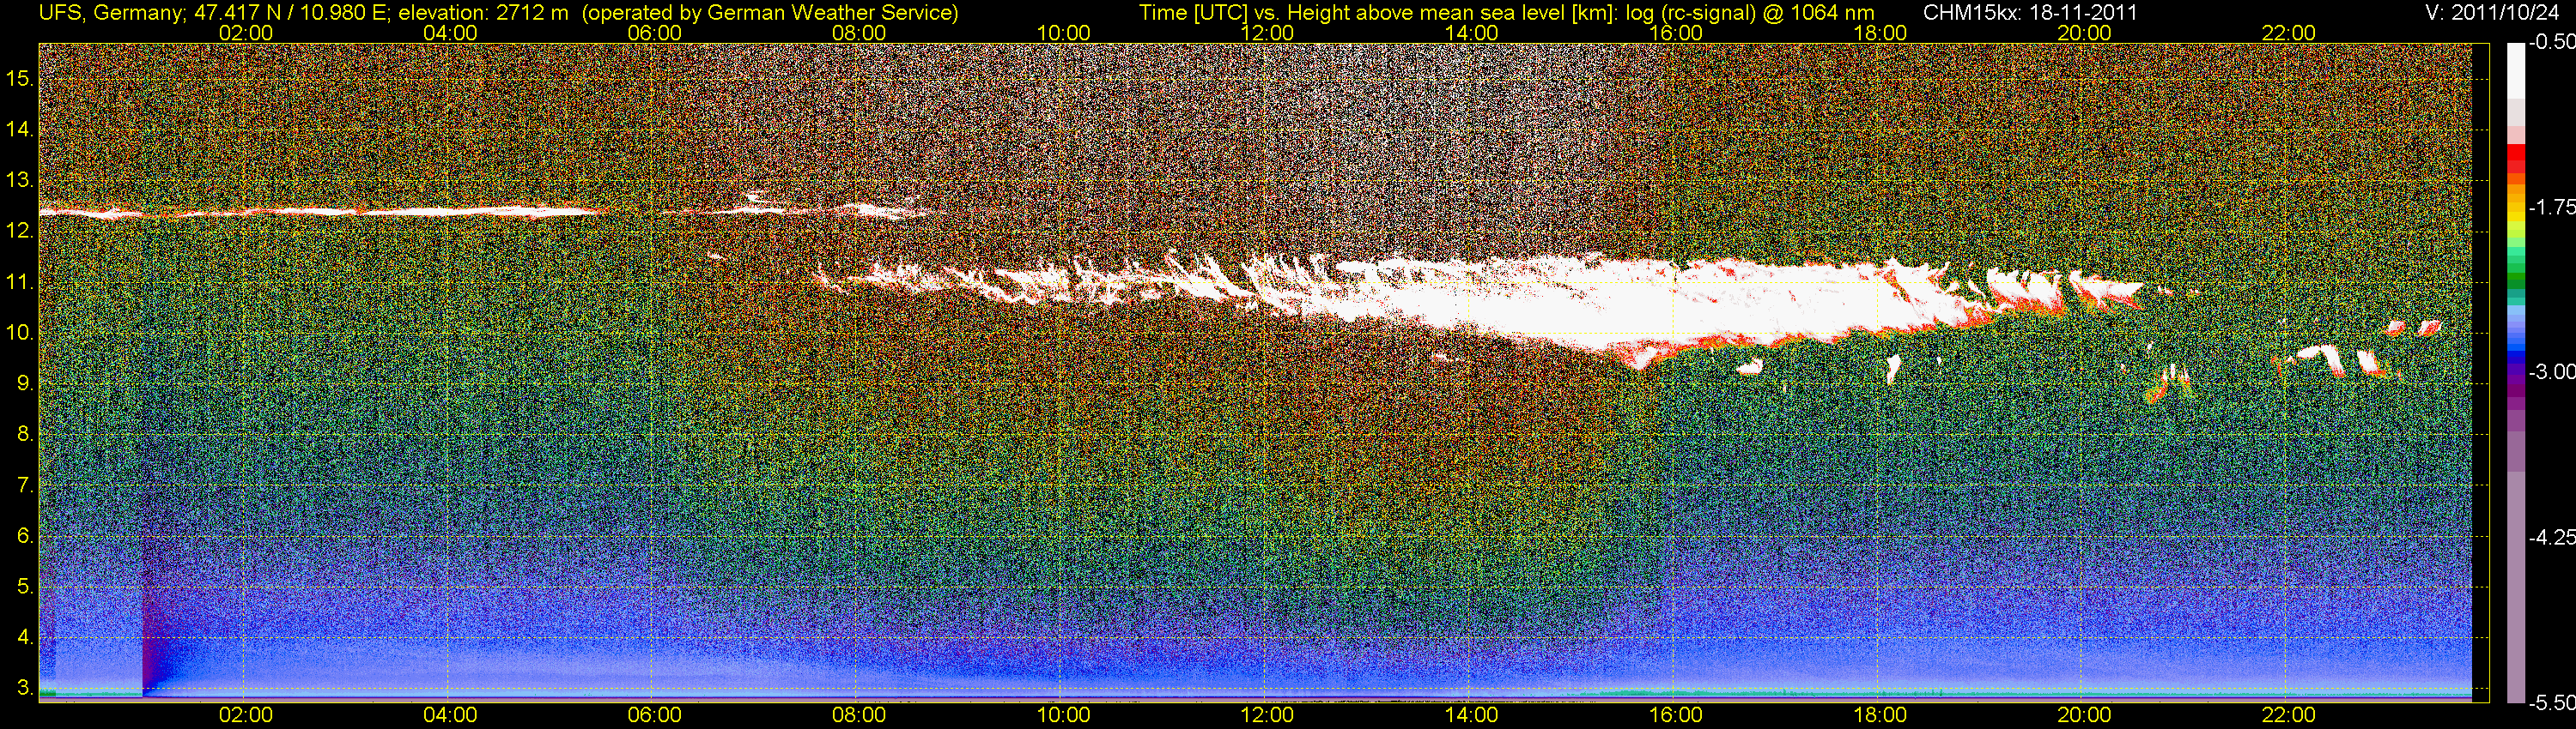Image resolution: width=2576 pixels, height=729 pixels.
Task: Click the "6." height axis label
Action: coord(26,536)
